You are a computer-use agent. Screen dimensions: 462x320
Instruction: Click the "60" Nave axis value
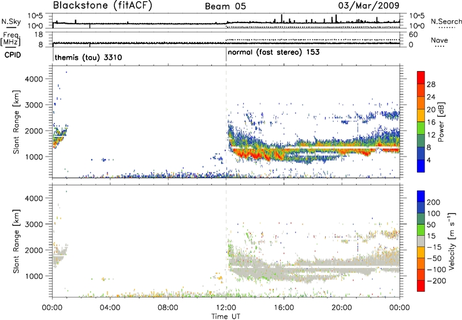click(413, 35)
